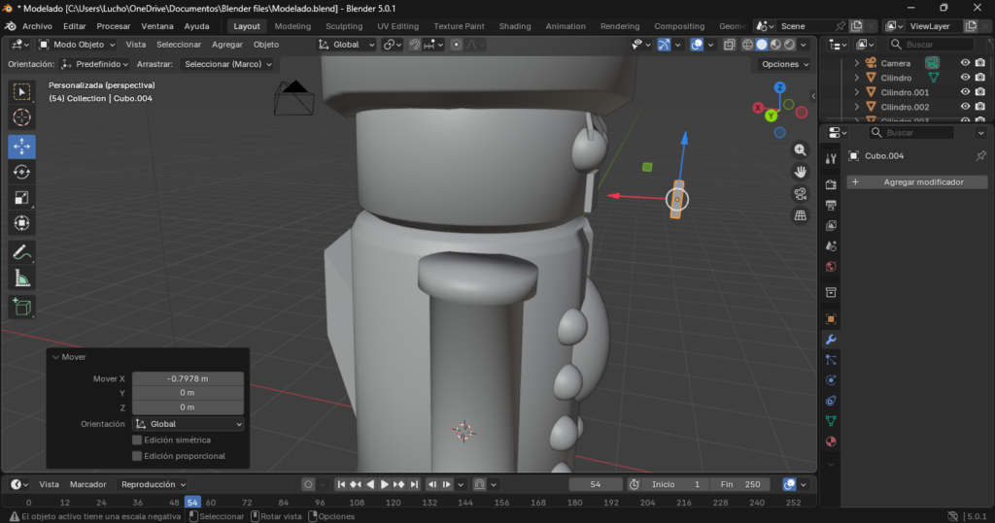Open the Orientación Global dropdown in Mover panel

click(188, 424)
